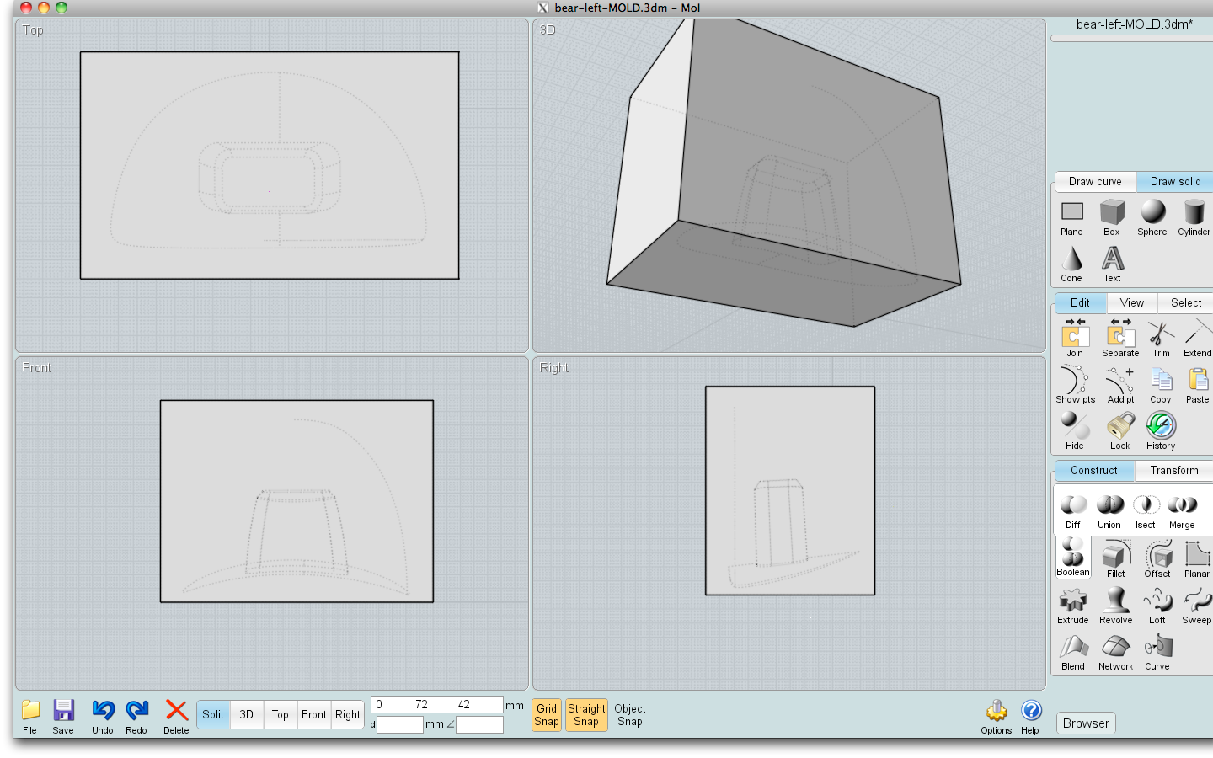Toggle Straight Snap off

click(586, 715)
